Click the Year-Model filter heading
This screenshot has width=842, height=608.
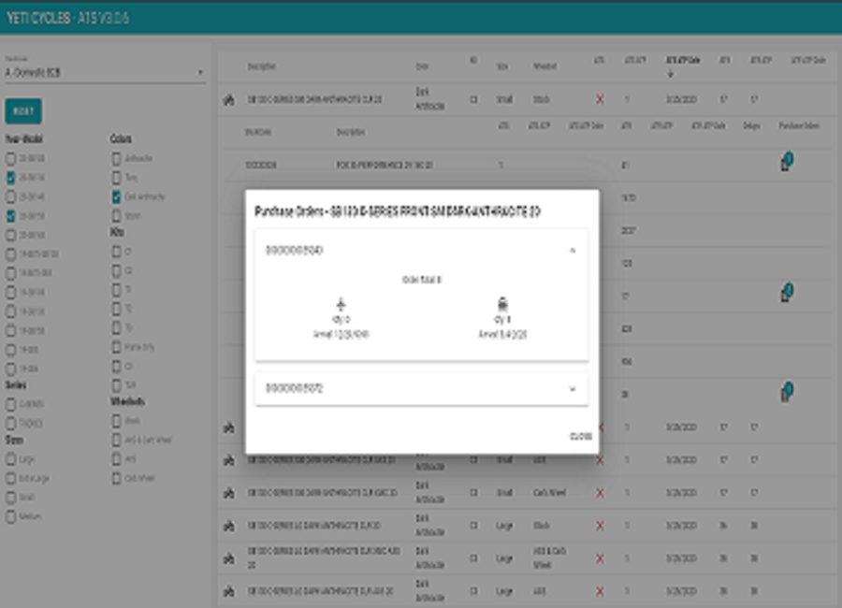[24, 139]
